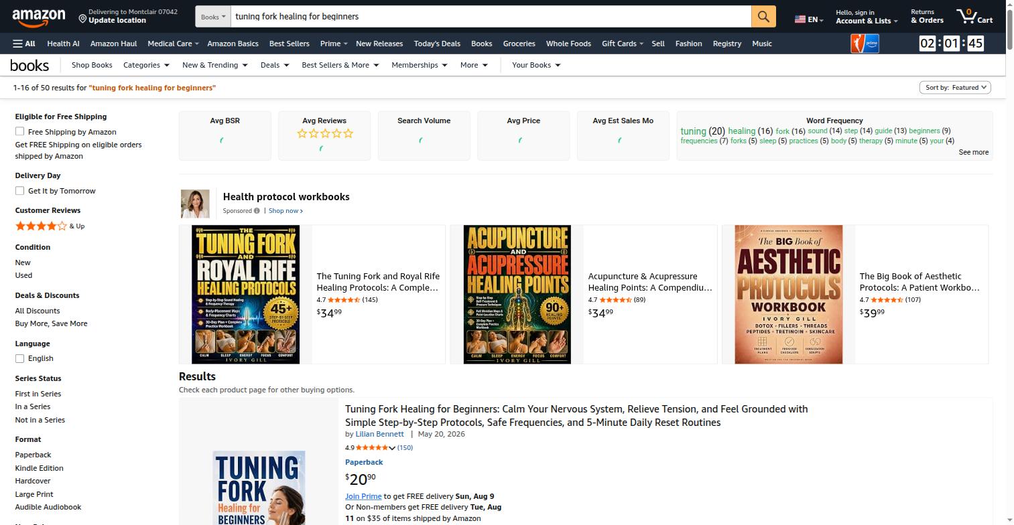Click 'healing (16)' word frequency term
The width and height of the screenshot is (1014, 525).
click(x=750, y=131)
